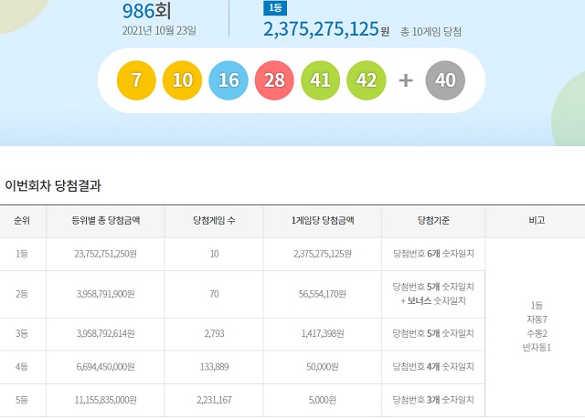Click the 1게임당 당첨금액 column header
The image size is (585, 419).
coord(323,221)
